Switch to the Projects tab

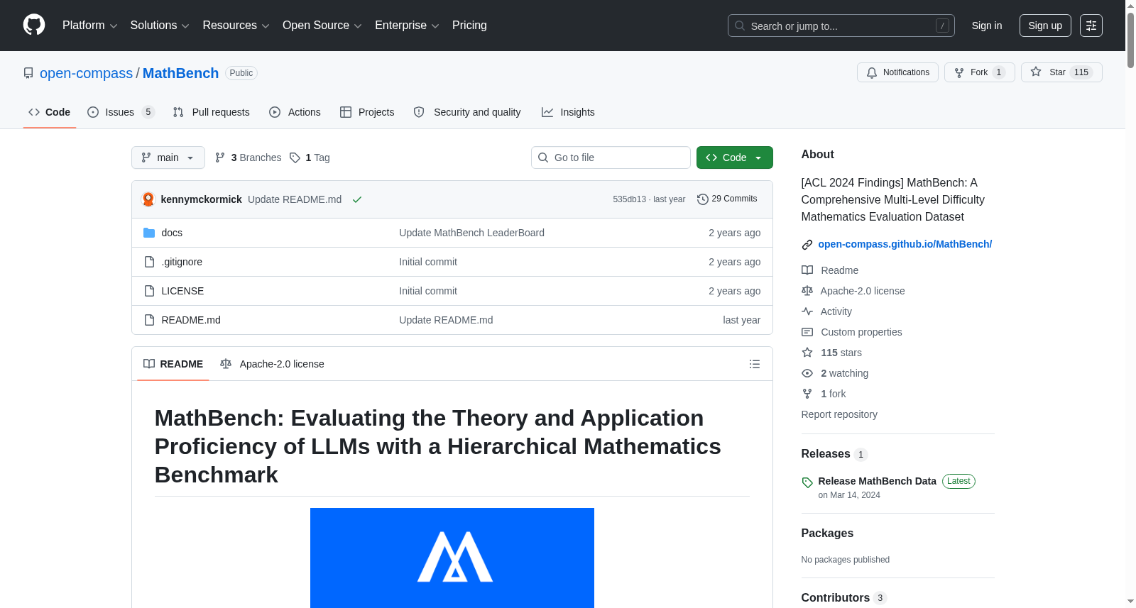click(367, 112)
